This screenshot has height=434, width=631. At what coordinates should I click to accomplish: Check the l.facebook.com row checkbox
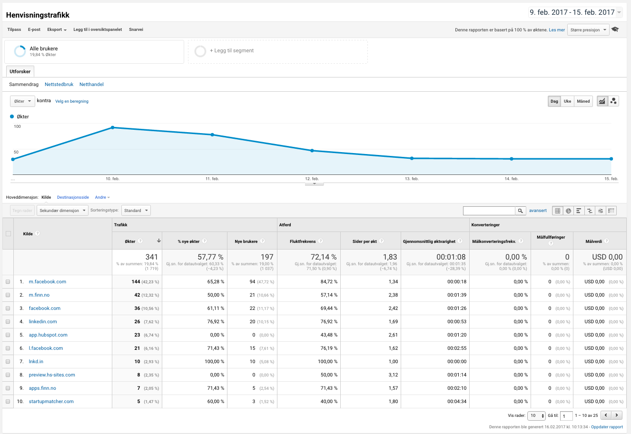[x=8, y=348]
